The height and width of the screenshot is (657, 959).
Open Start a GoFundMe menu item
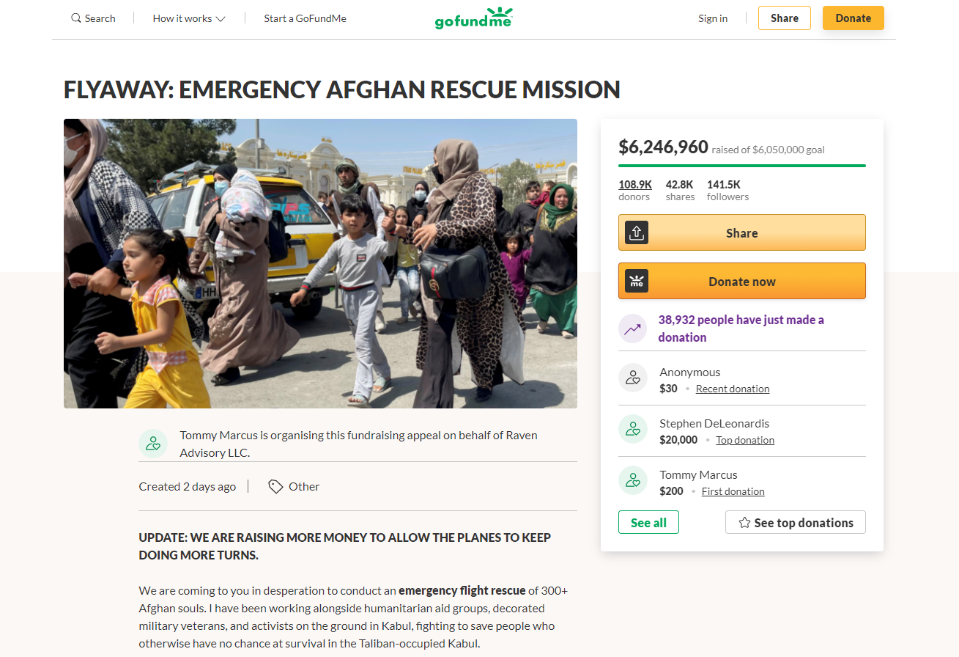point(306,18)
